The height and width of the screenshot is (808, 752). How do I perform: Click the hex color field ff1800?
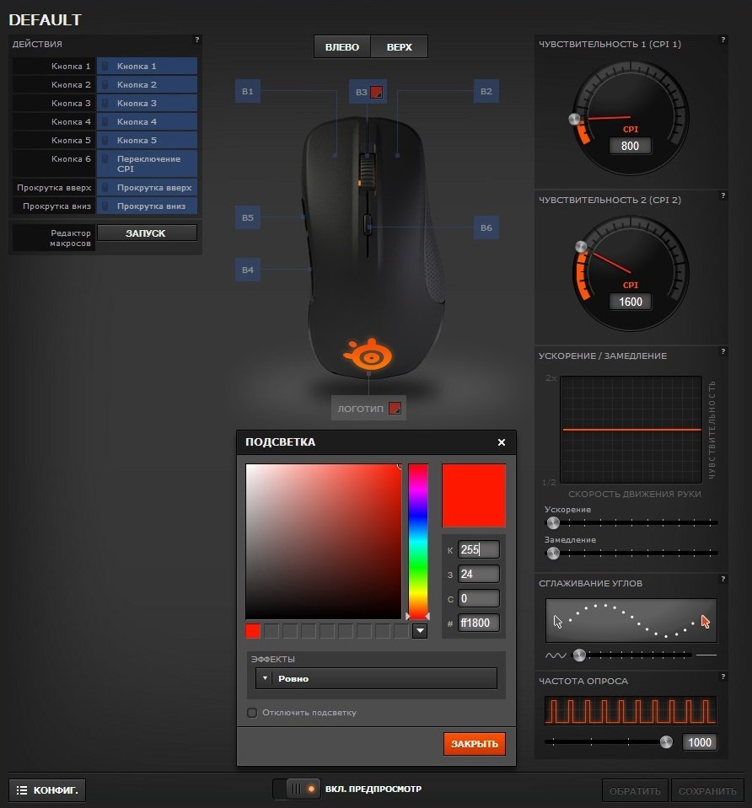(478, 623)
